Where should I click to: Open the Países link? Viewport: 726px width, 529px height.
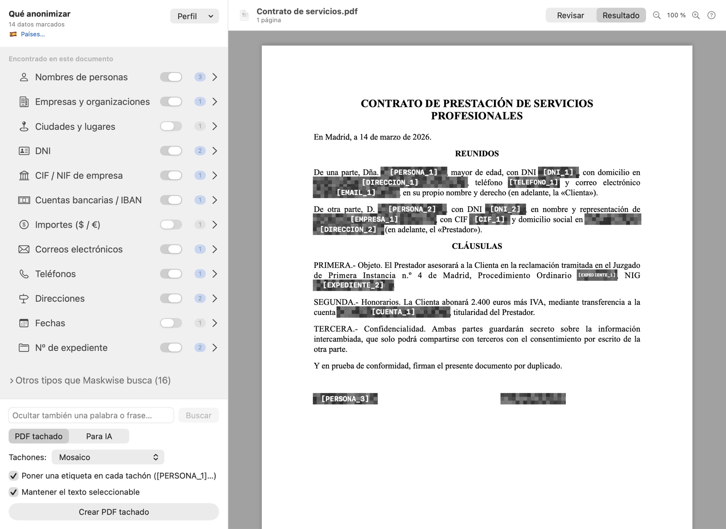click(x=33, y=34)
